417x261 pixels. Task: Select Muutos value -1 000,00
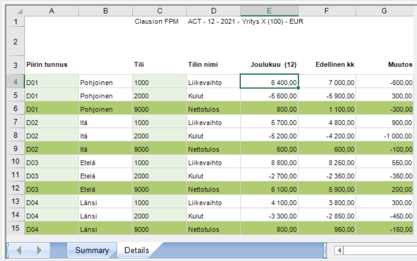coord(385,135)
